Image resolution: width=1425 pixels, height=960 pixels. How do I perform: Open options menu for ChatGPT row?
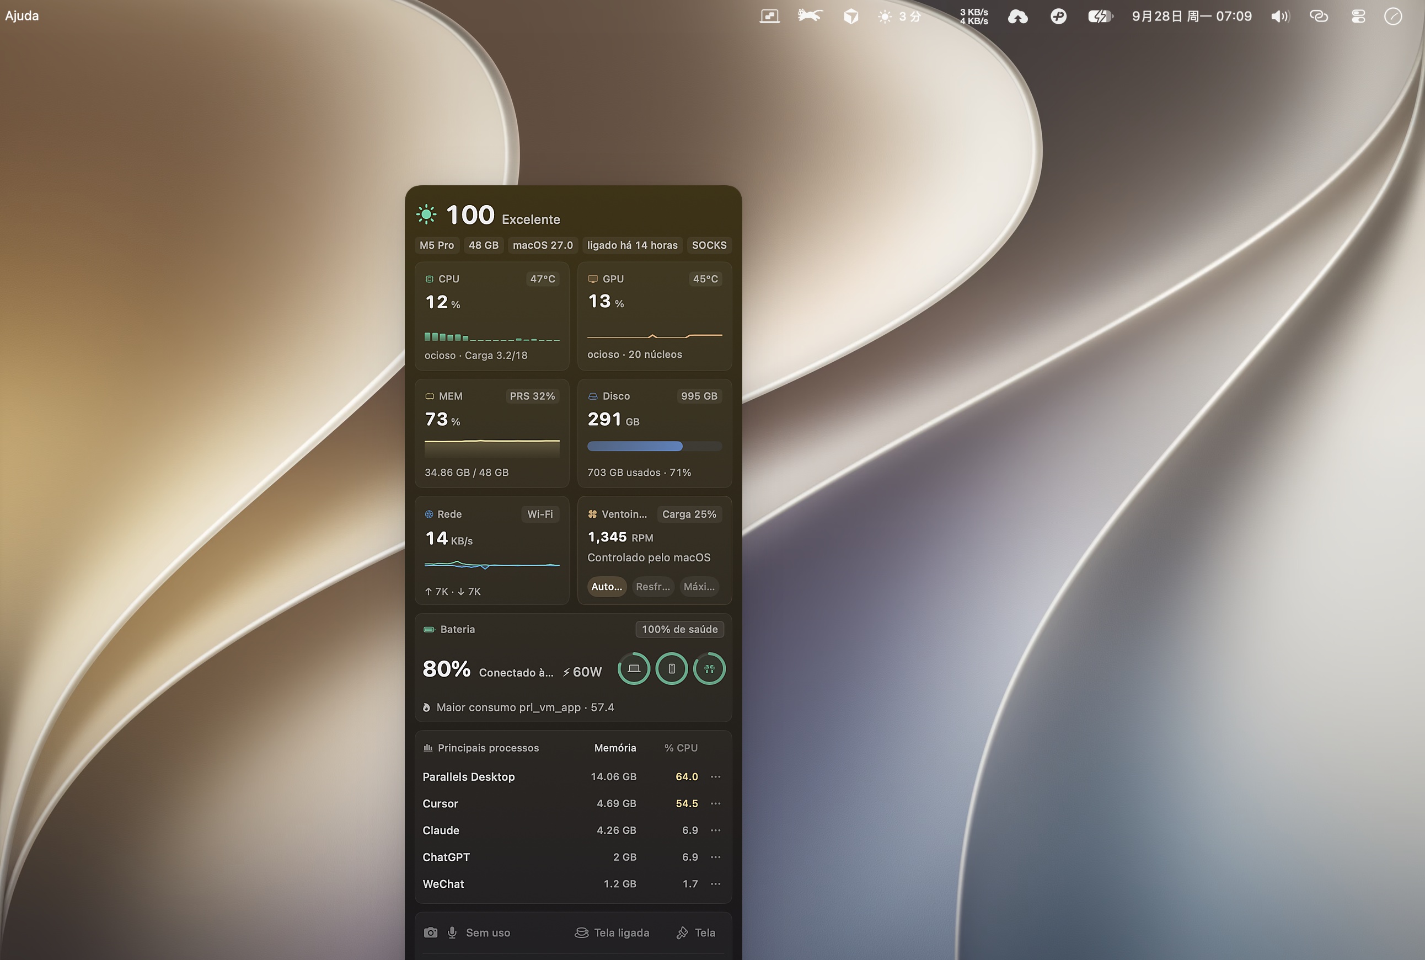[715, 857]
